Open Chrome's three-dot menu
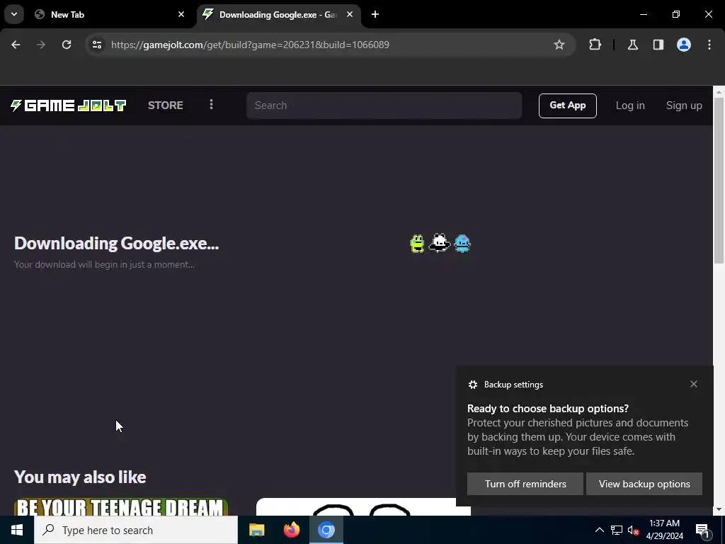 [x=709, y=45]
